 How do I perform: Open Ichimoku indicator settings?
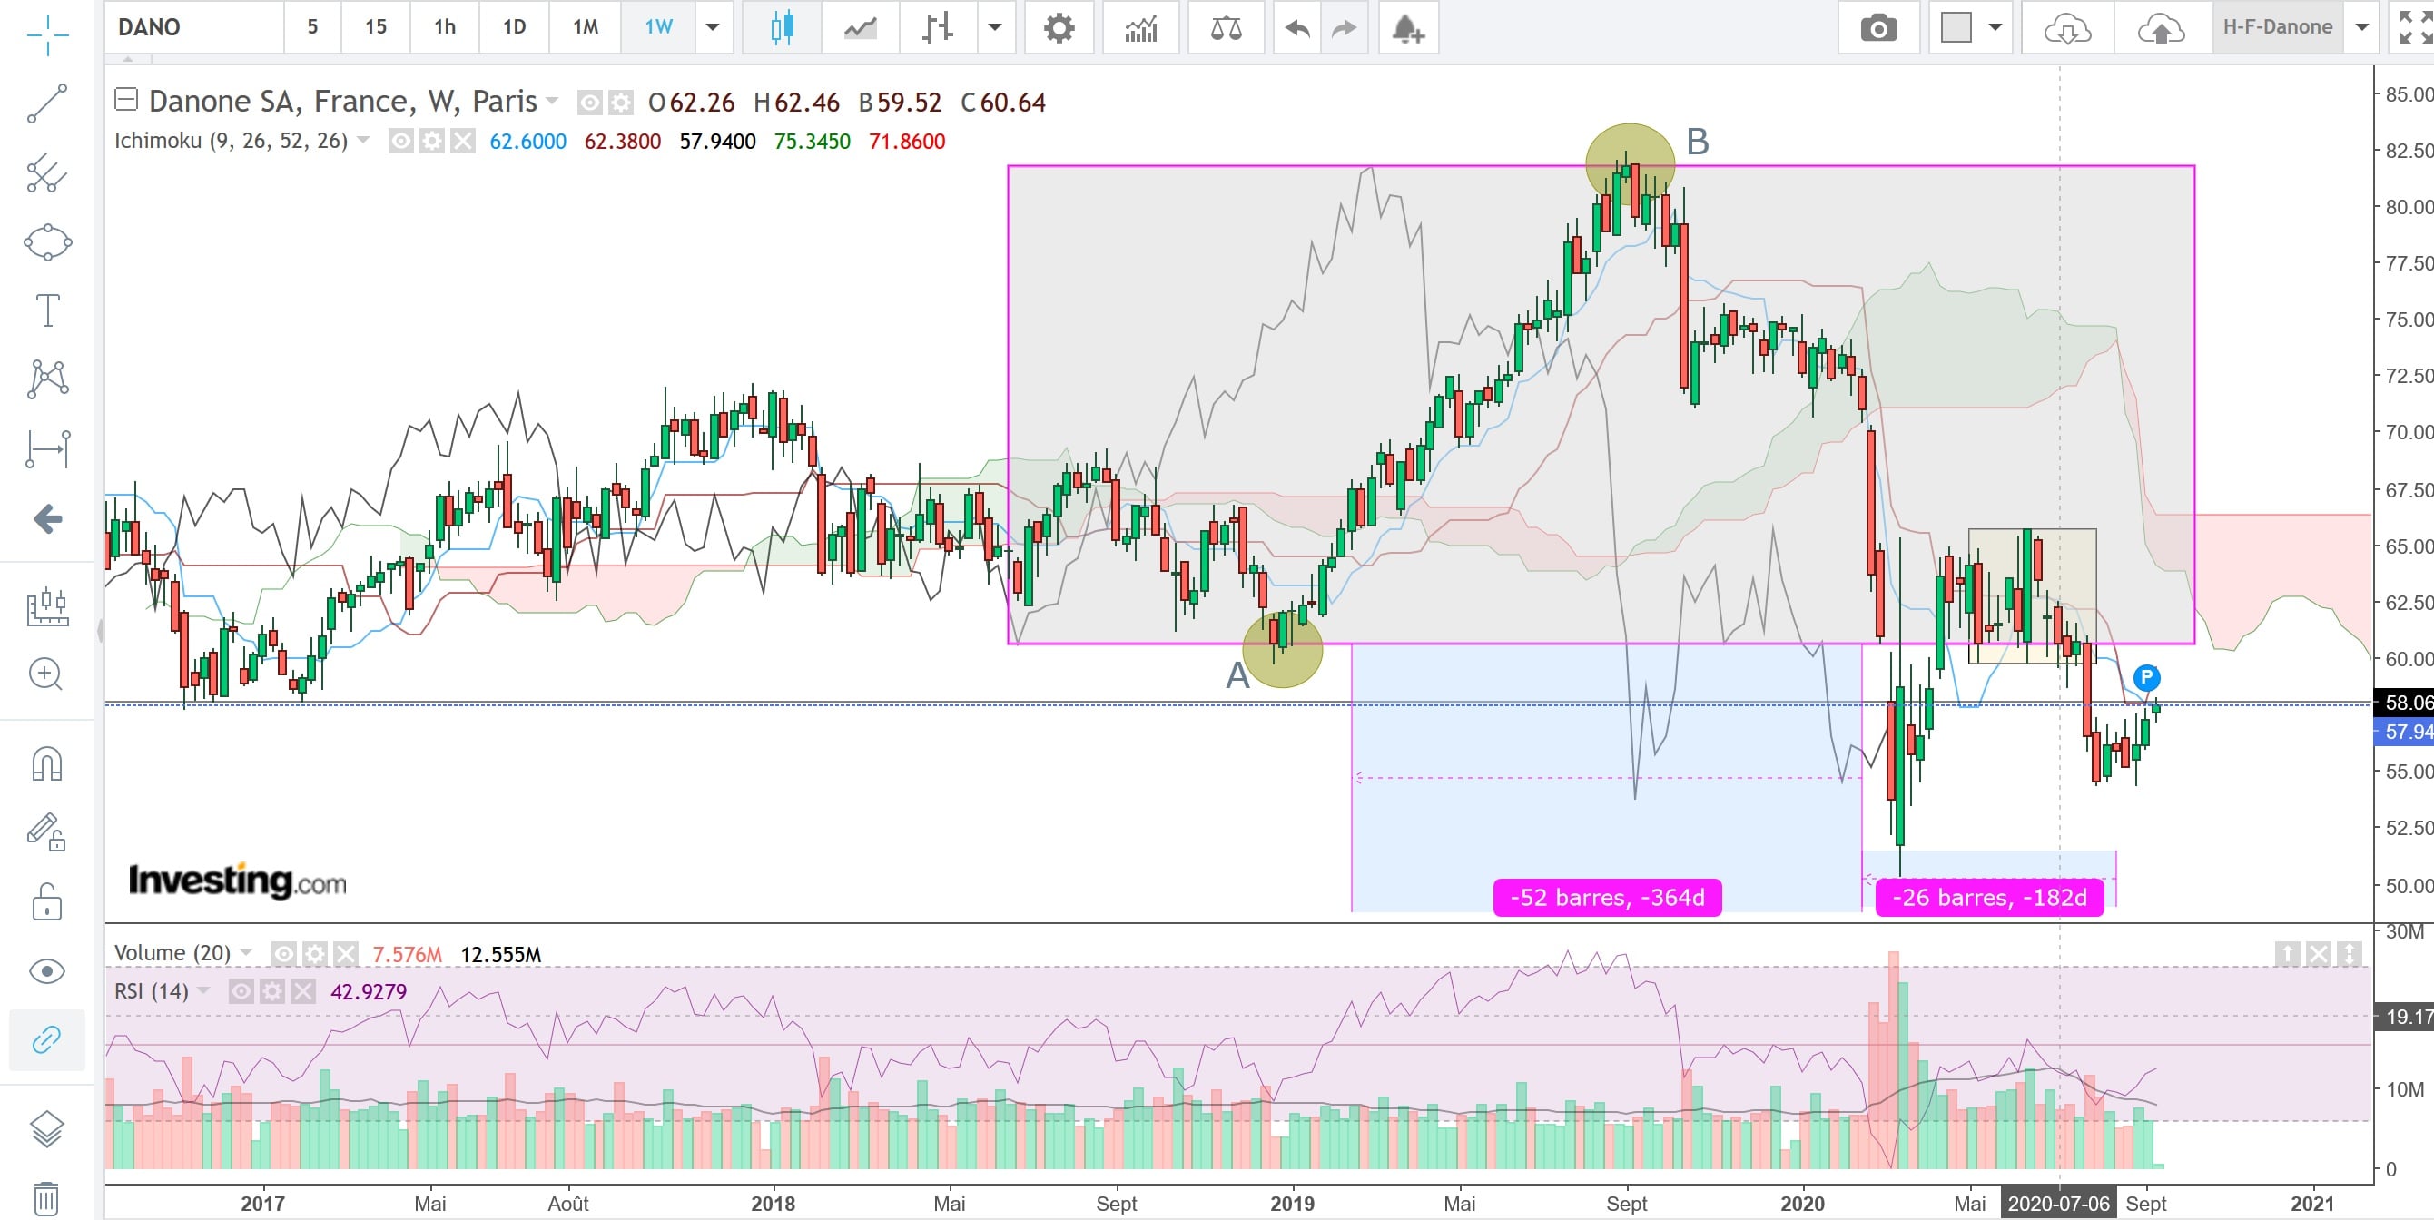tap(432, 142)
